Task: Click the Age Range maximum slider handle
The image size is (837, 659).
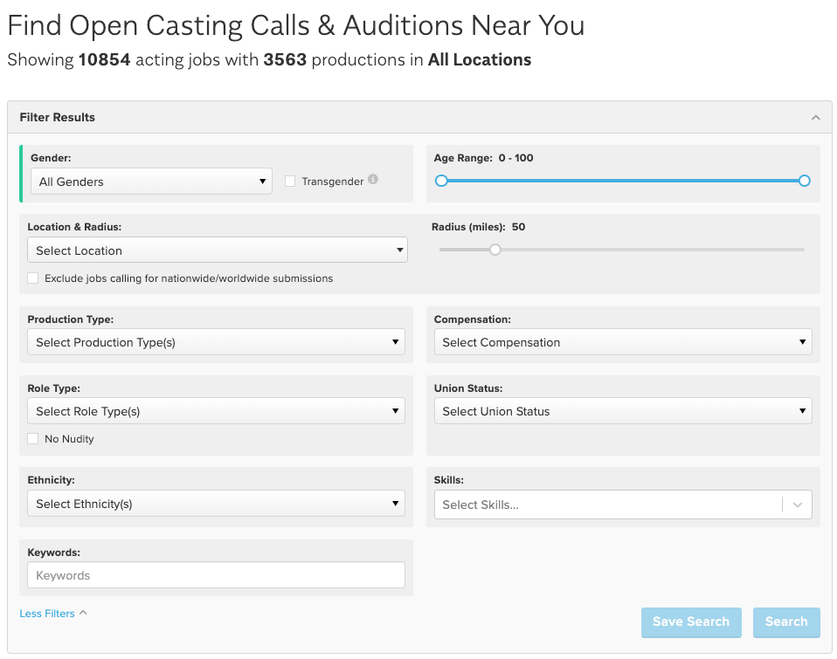Action: [804, 181]
